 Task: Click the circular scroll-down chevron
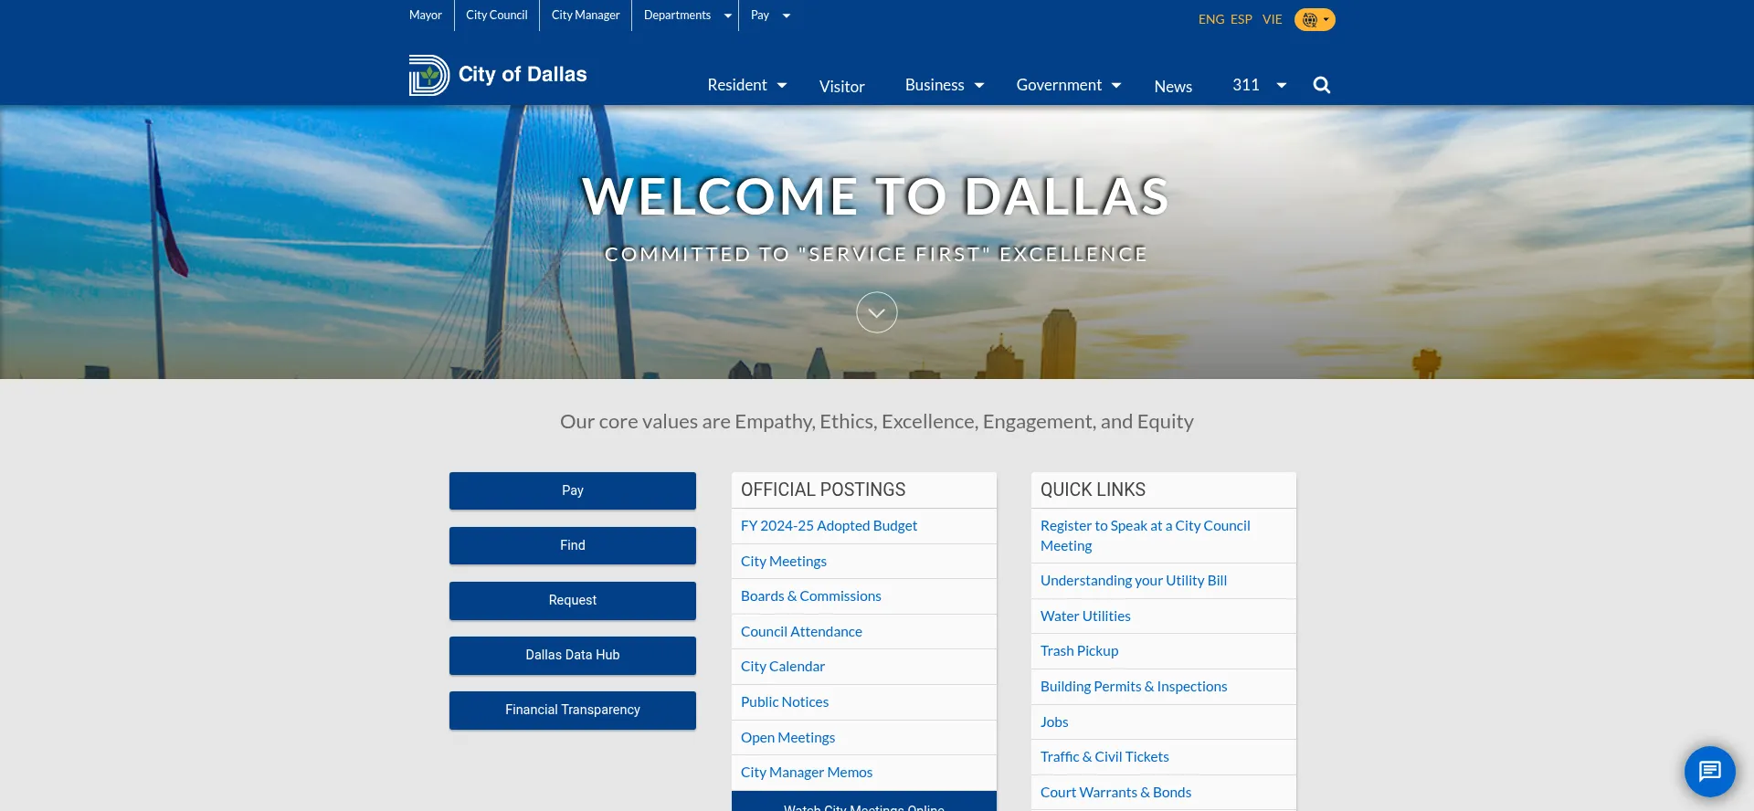876,312
